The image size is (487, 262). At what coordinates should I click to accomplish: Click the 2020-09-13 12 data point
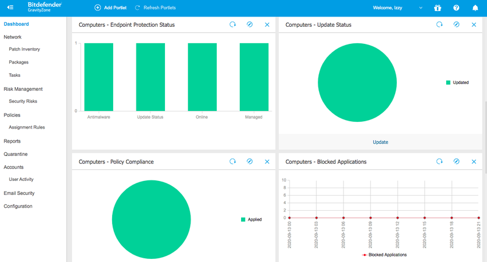(x=398, y=218)
